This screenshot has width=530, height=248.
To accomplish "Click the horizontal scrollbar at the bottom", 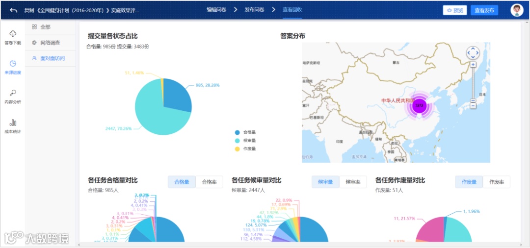I will tap(299, 244).
